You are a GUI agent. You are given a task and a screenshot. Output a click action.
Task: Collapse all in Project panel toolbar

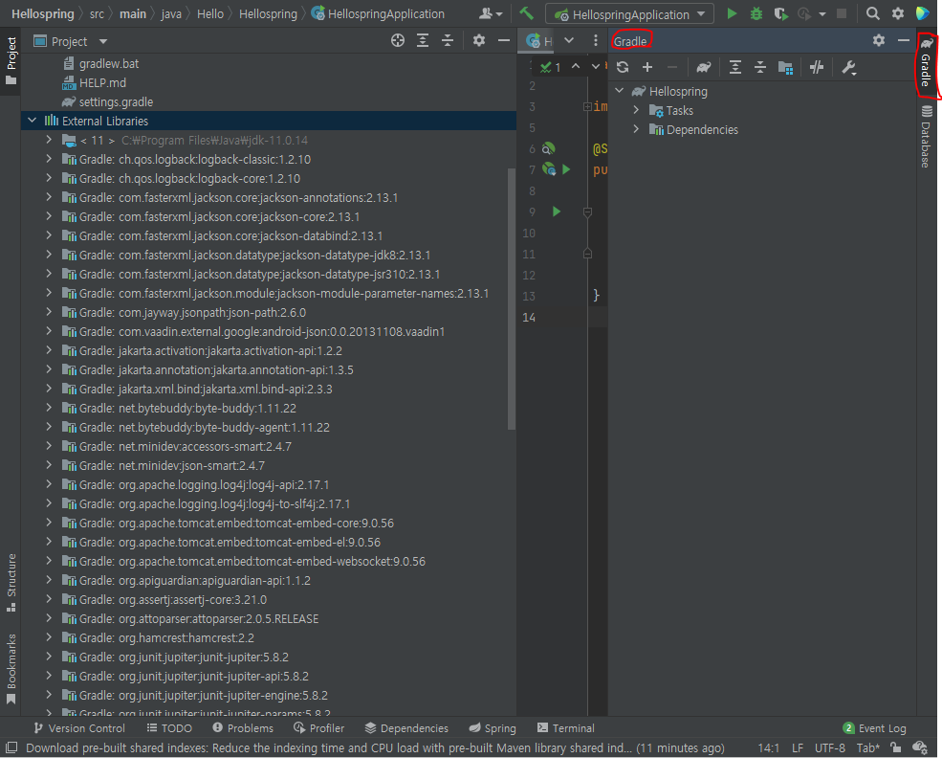coord(448,41)
